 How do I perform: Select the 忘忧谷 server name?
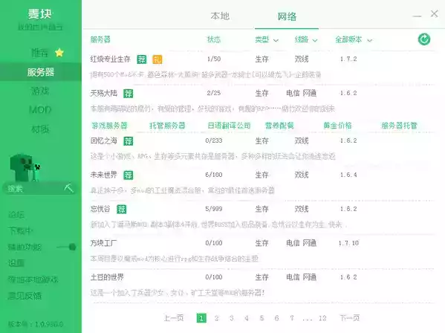click(x=100, y=209)
